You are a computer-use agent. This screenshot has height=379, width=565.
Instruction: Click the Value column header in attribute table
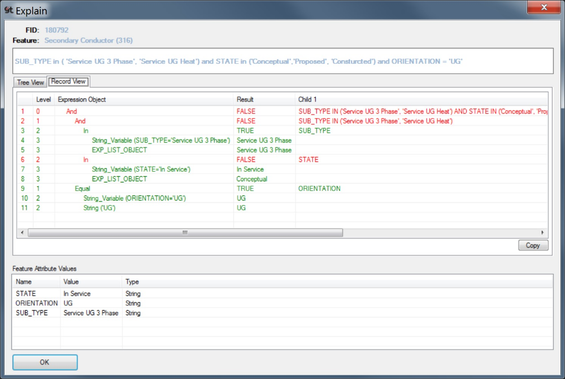pos(91,282)
